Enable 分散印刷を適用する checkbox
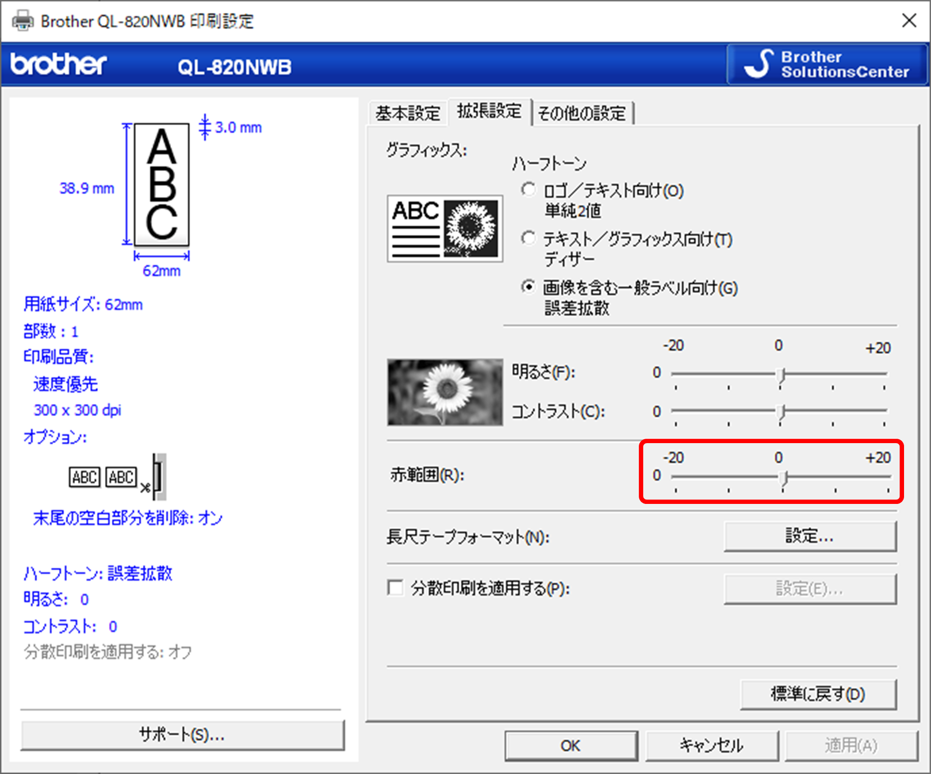931x774 pixels. click(x=395, y=587)
